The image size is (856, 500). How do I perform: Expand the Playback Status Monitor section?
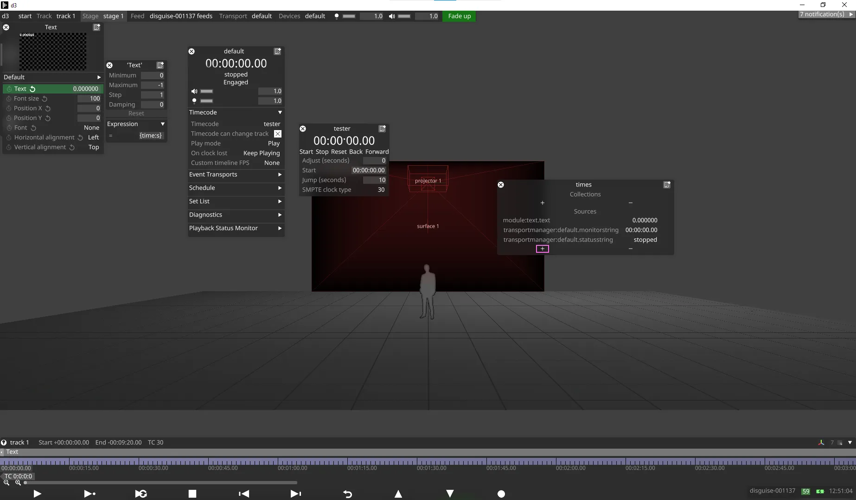click(236, 228)
